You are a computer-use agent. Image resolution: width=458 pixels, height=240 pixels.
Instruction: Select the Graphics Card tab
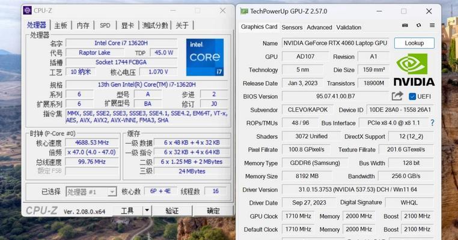pos(259,27)
